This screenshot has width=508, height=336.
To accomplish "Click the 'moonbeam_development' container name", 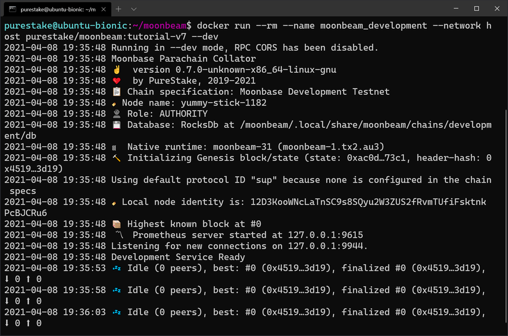I will 374,25.
